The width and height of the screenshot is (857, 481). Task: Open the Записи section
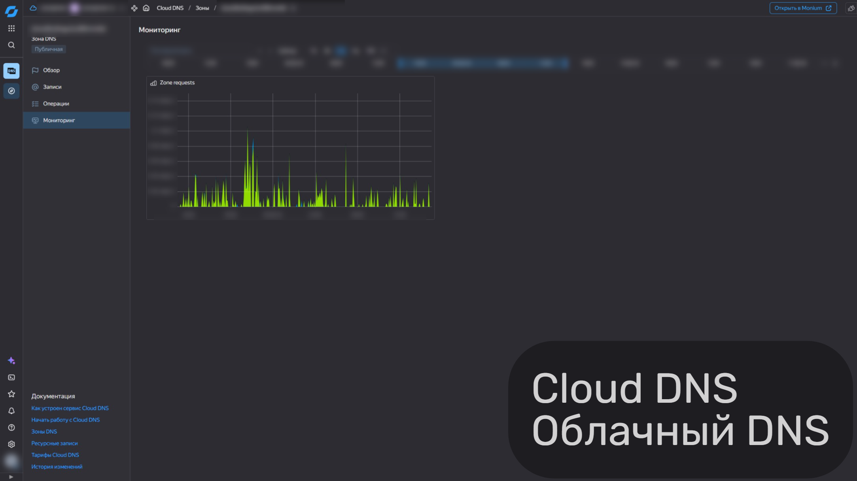[x=76, y=87]
